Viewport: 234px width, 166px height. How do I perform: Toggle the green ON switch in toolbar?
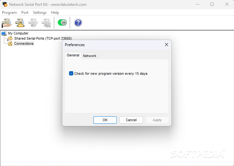click(x=62, y=23)
